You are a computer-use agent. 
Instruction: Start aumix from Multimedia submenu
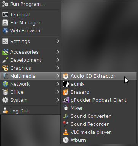pyautogui.click(x=99, y=84)
